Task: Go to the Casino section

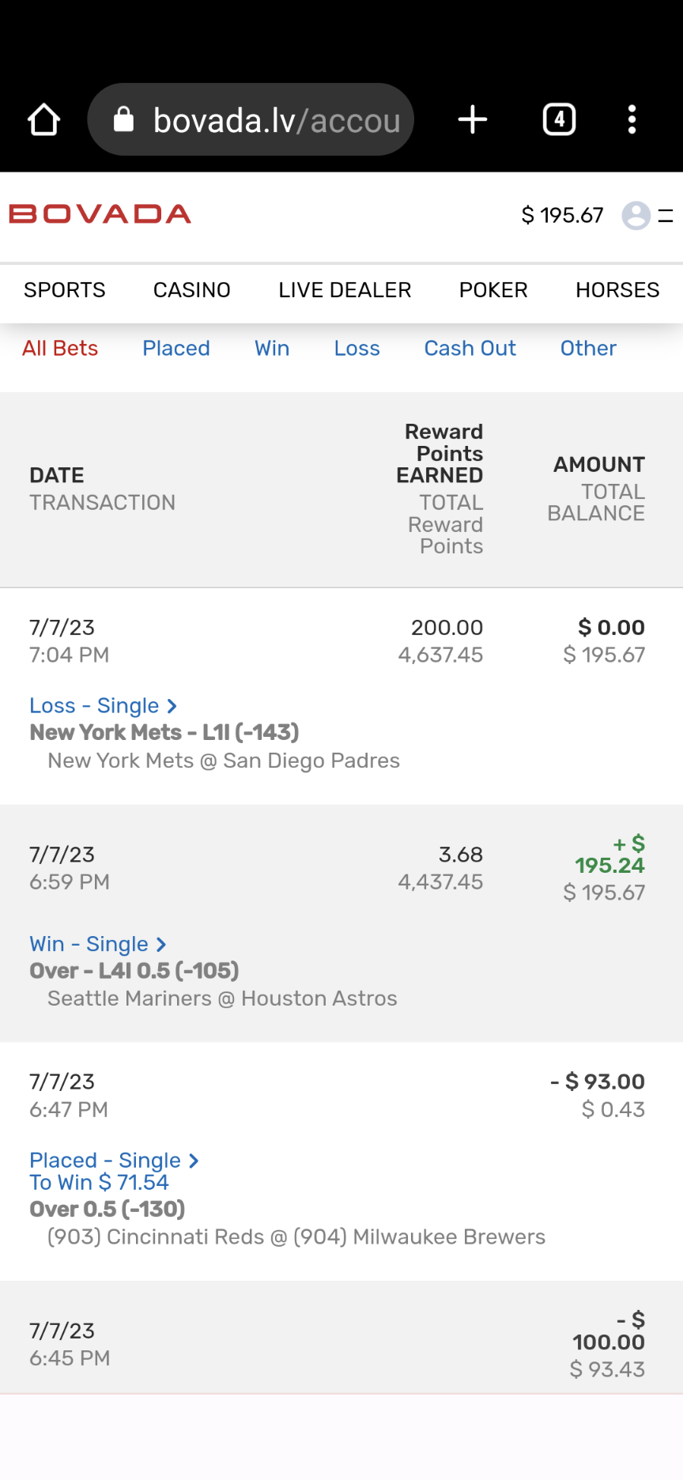Action: coord(192,290)
